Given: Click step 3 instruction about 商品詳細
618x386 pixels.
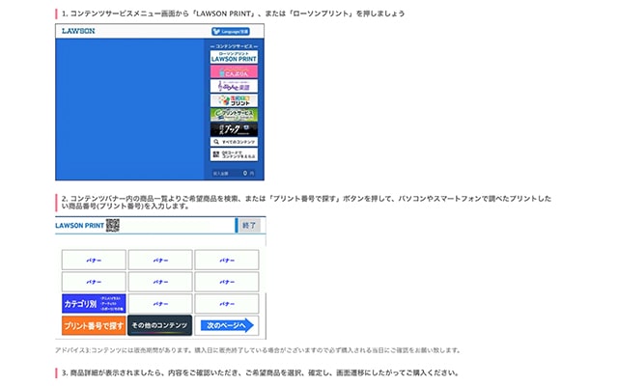Looking at the screenshot, I should pos(260,372).
